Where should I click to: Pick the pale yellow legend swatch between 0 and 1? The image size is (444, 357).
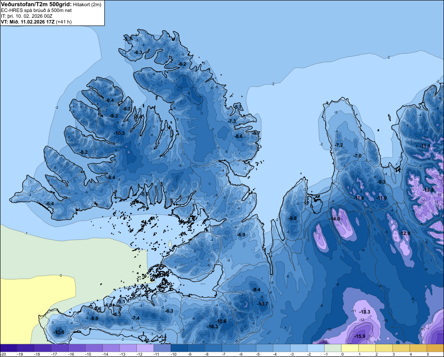coord(350,348)
